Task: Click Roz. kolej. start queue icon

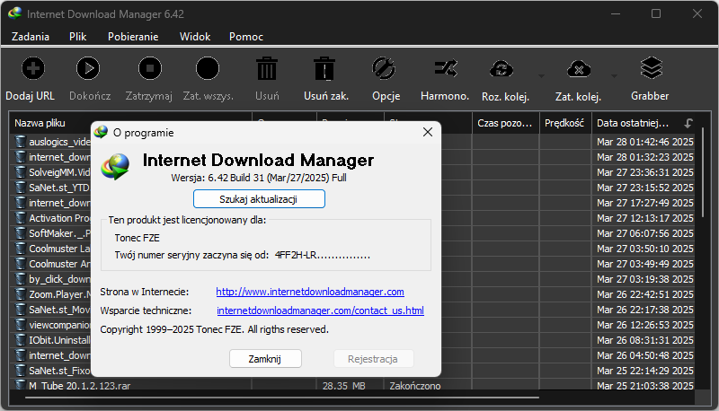Action: point(502,70)
